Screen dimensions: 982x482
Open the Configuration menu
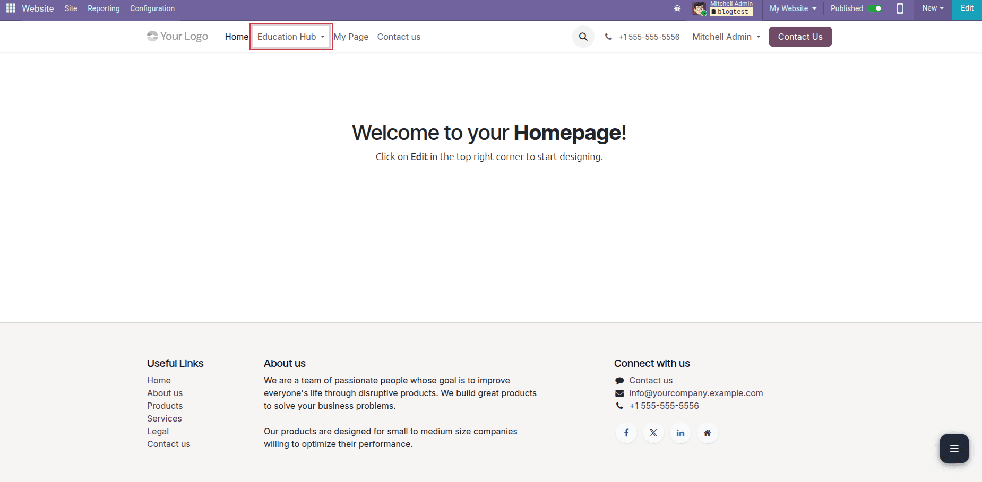(x=152, y=8)
